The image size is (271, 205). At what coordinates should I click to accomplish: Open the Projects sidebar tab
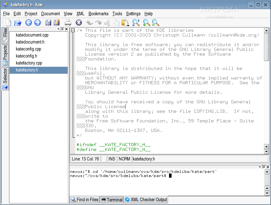point(5,55)
